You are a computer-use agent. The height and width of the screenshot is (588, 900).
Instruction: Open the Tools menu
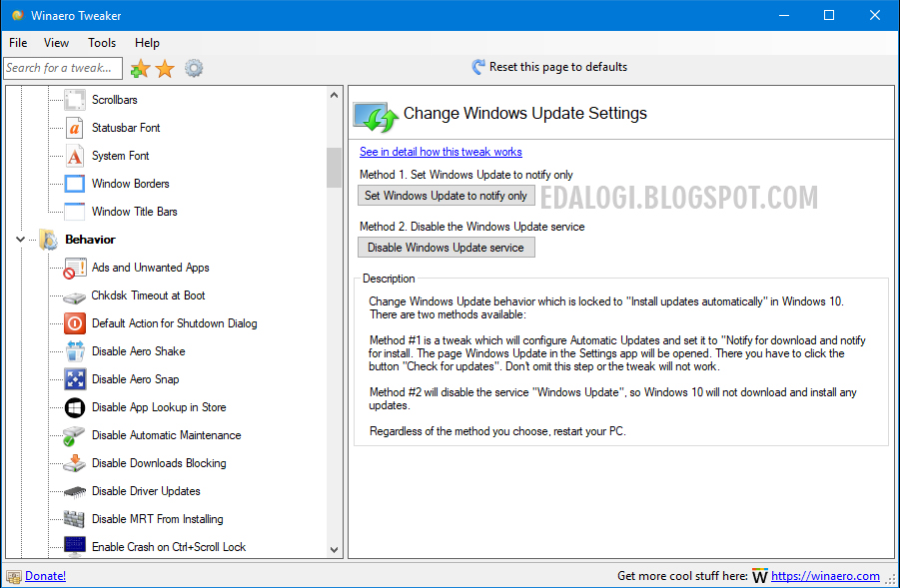coord(102,43)
